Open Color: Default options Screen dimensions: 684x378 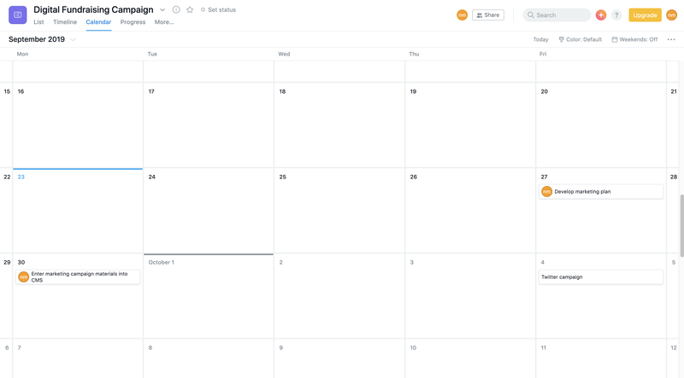click(581, 39)
